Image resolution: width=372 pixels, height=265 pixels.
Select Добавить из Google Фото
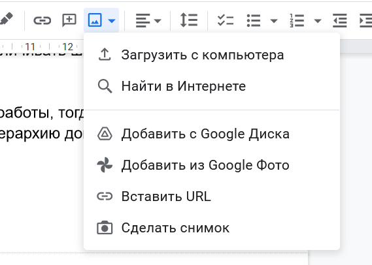(x=212, y=165)
